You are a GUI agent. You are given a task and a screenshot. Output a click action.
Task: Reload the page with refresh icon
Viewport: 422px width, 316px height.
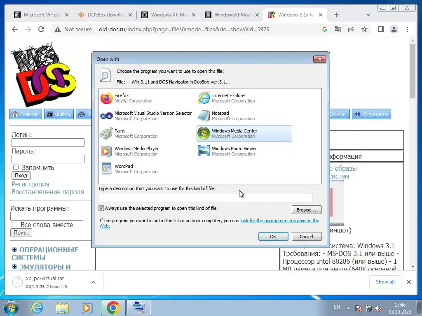point(41,29)
